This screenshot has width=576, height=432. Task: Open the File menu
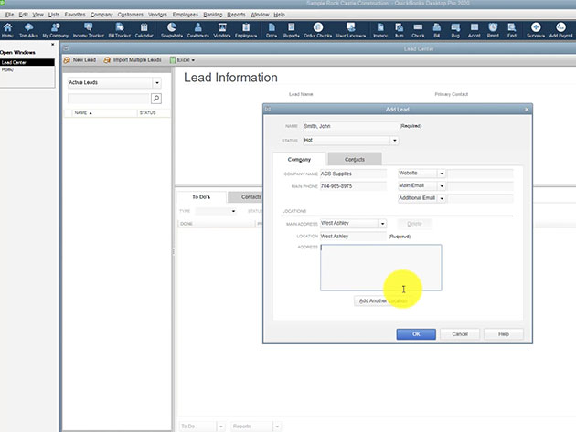click(9, 15)
